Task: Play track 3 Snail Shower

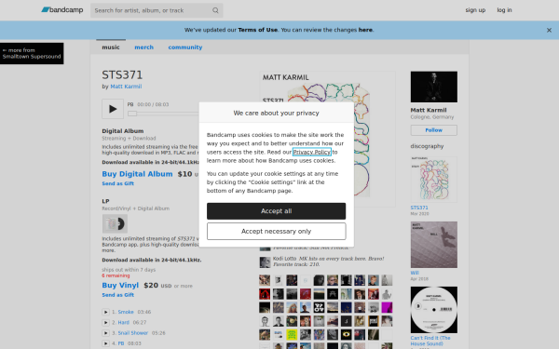Action: click(105, 333)
